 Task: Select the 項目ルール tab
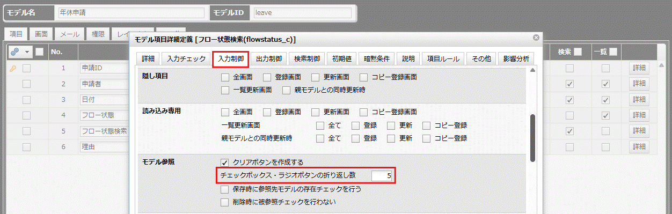pos(443,58)
